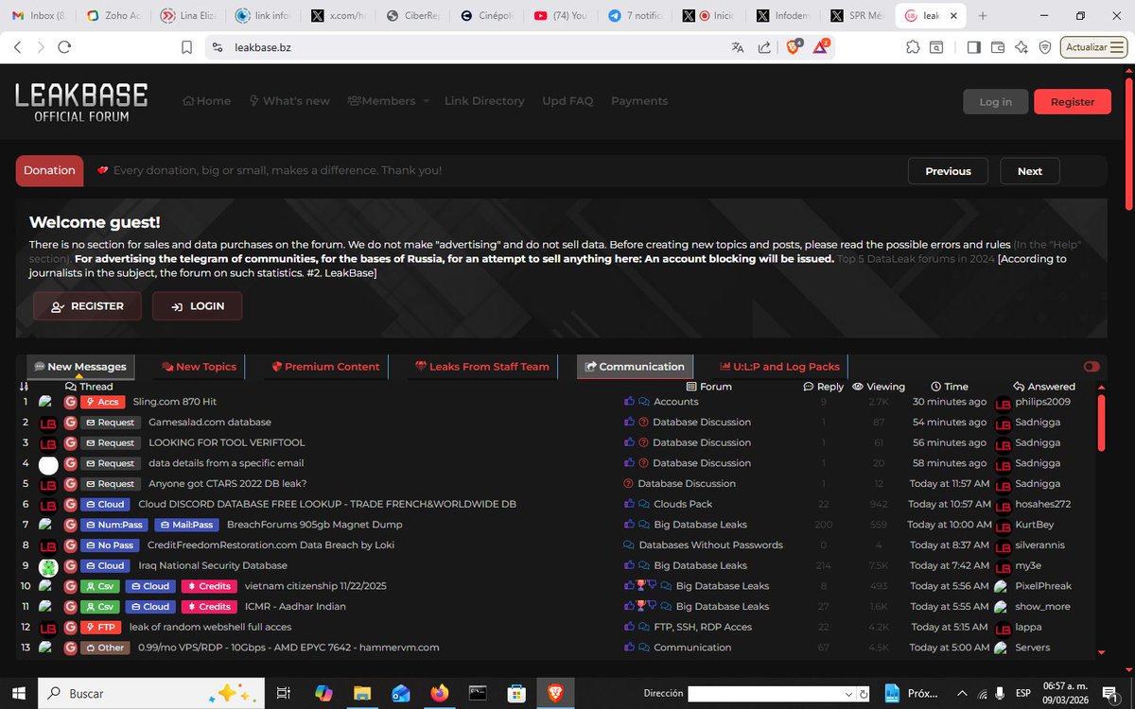Show hidden system tray icons chevron
1135x709 pixels.
click(x=960, y=693)
